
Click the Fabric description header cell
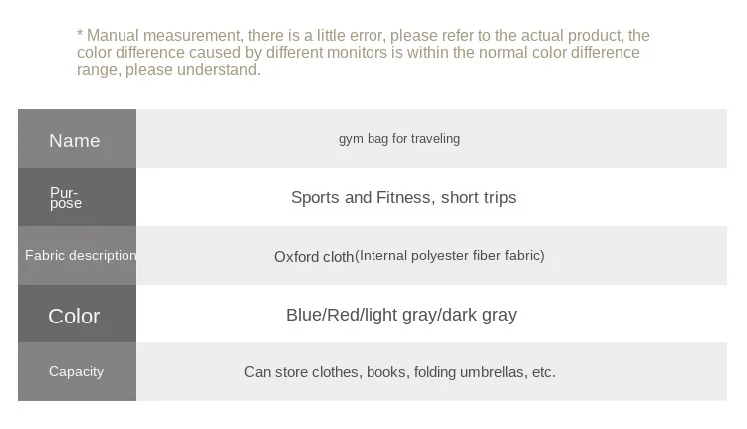(80, 255)
